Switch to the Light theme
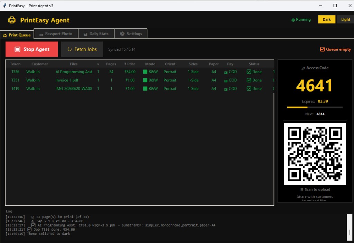This screenshot has height=243, width=354. pyautogui.click(x=345, y=19)
